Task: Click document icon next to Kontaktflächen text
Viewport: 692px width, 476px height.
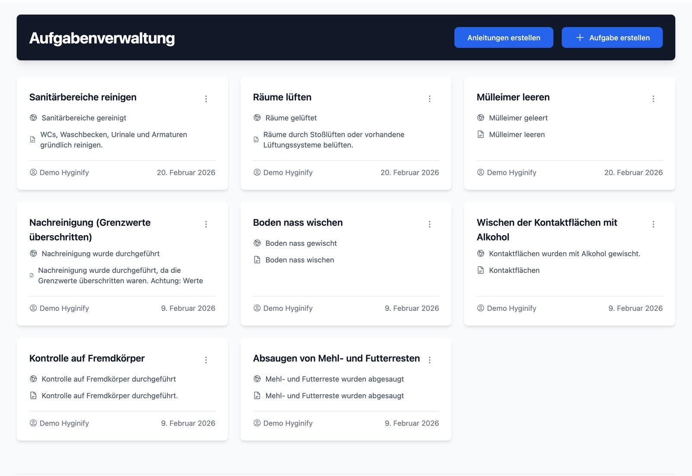Action: click(481, 270)
